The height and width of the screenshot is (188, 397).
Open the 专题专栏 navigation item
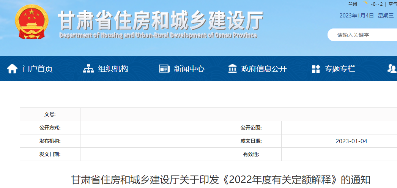[x=340, y=69]
